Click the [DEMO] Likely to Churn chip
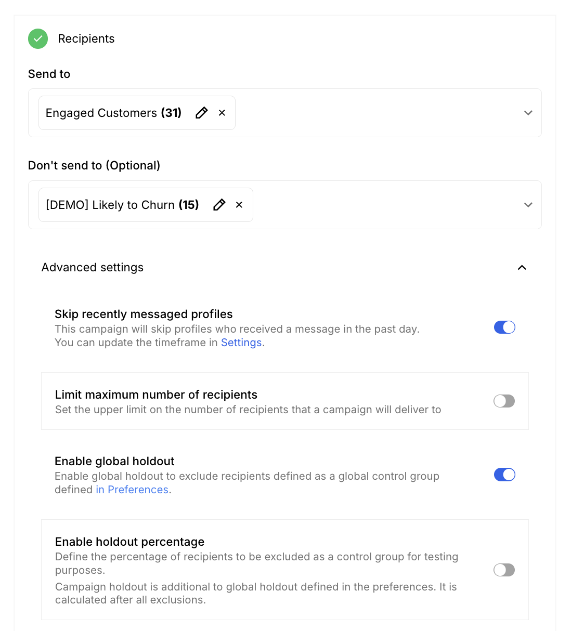571x631 pixels. click(x=122, y=205)
